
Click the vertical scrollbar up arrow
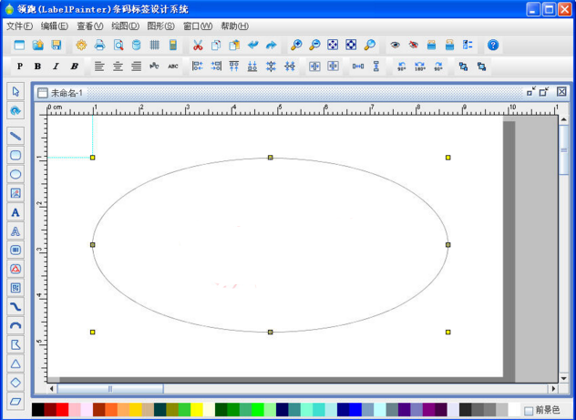coord(563,119)
